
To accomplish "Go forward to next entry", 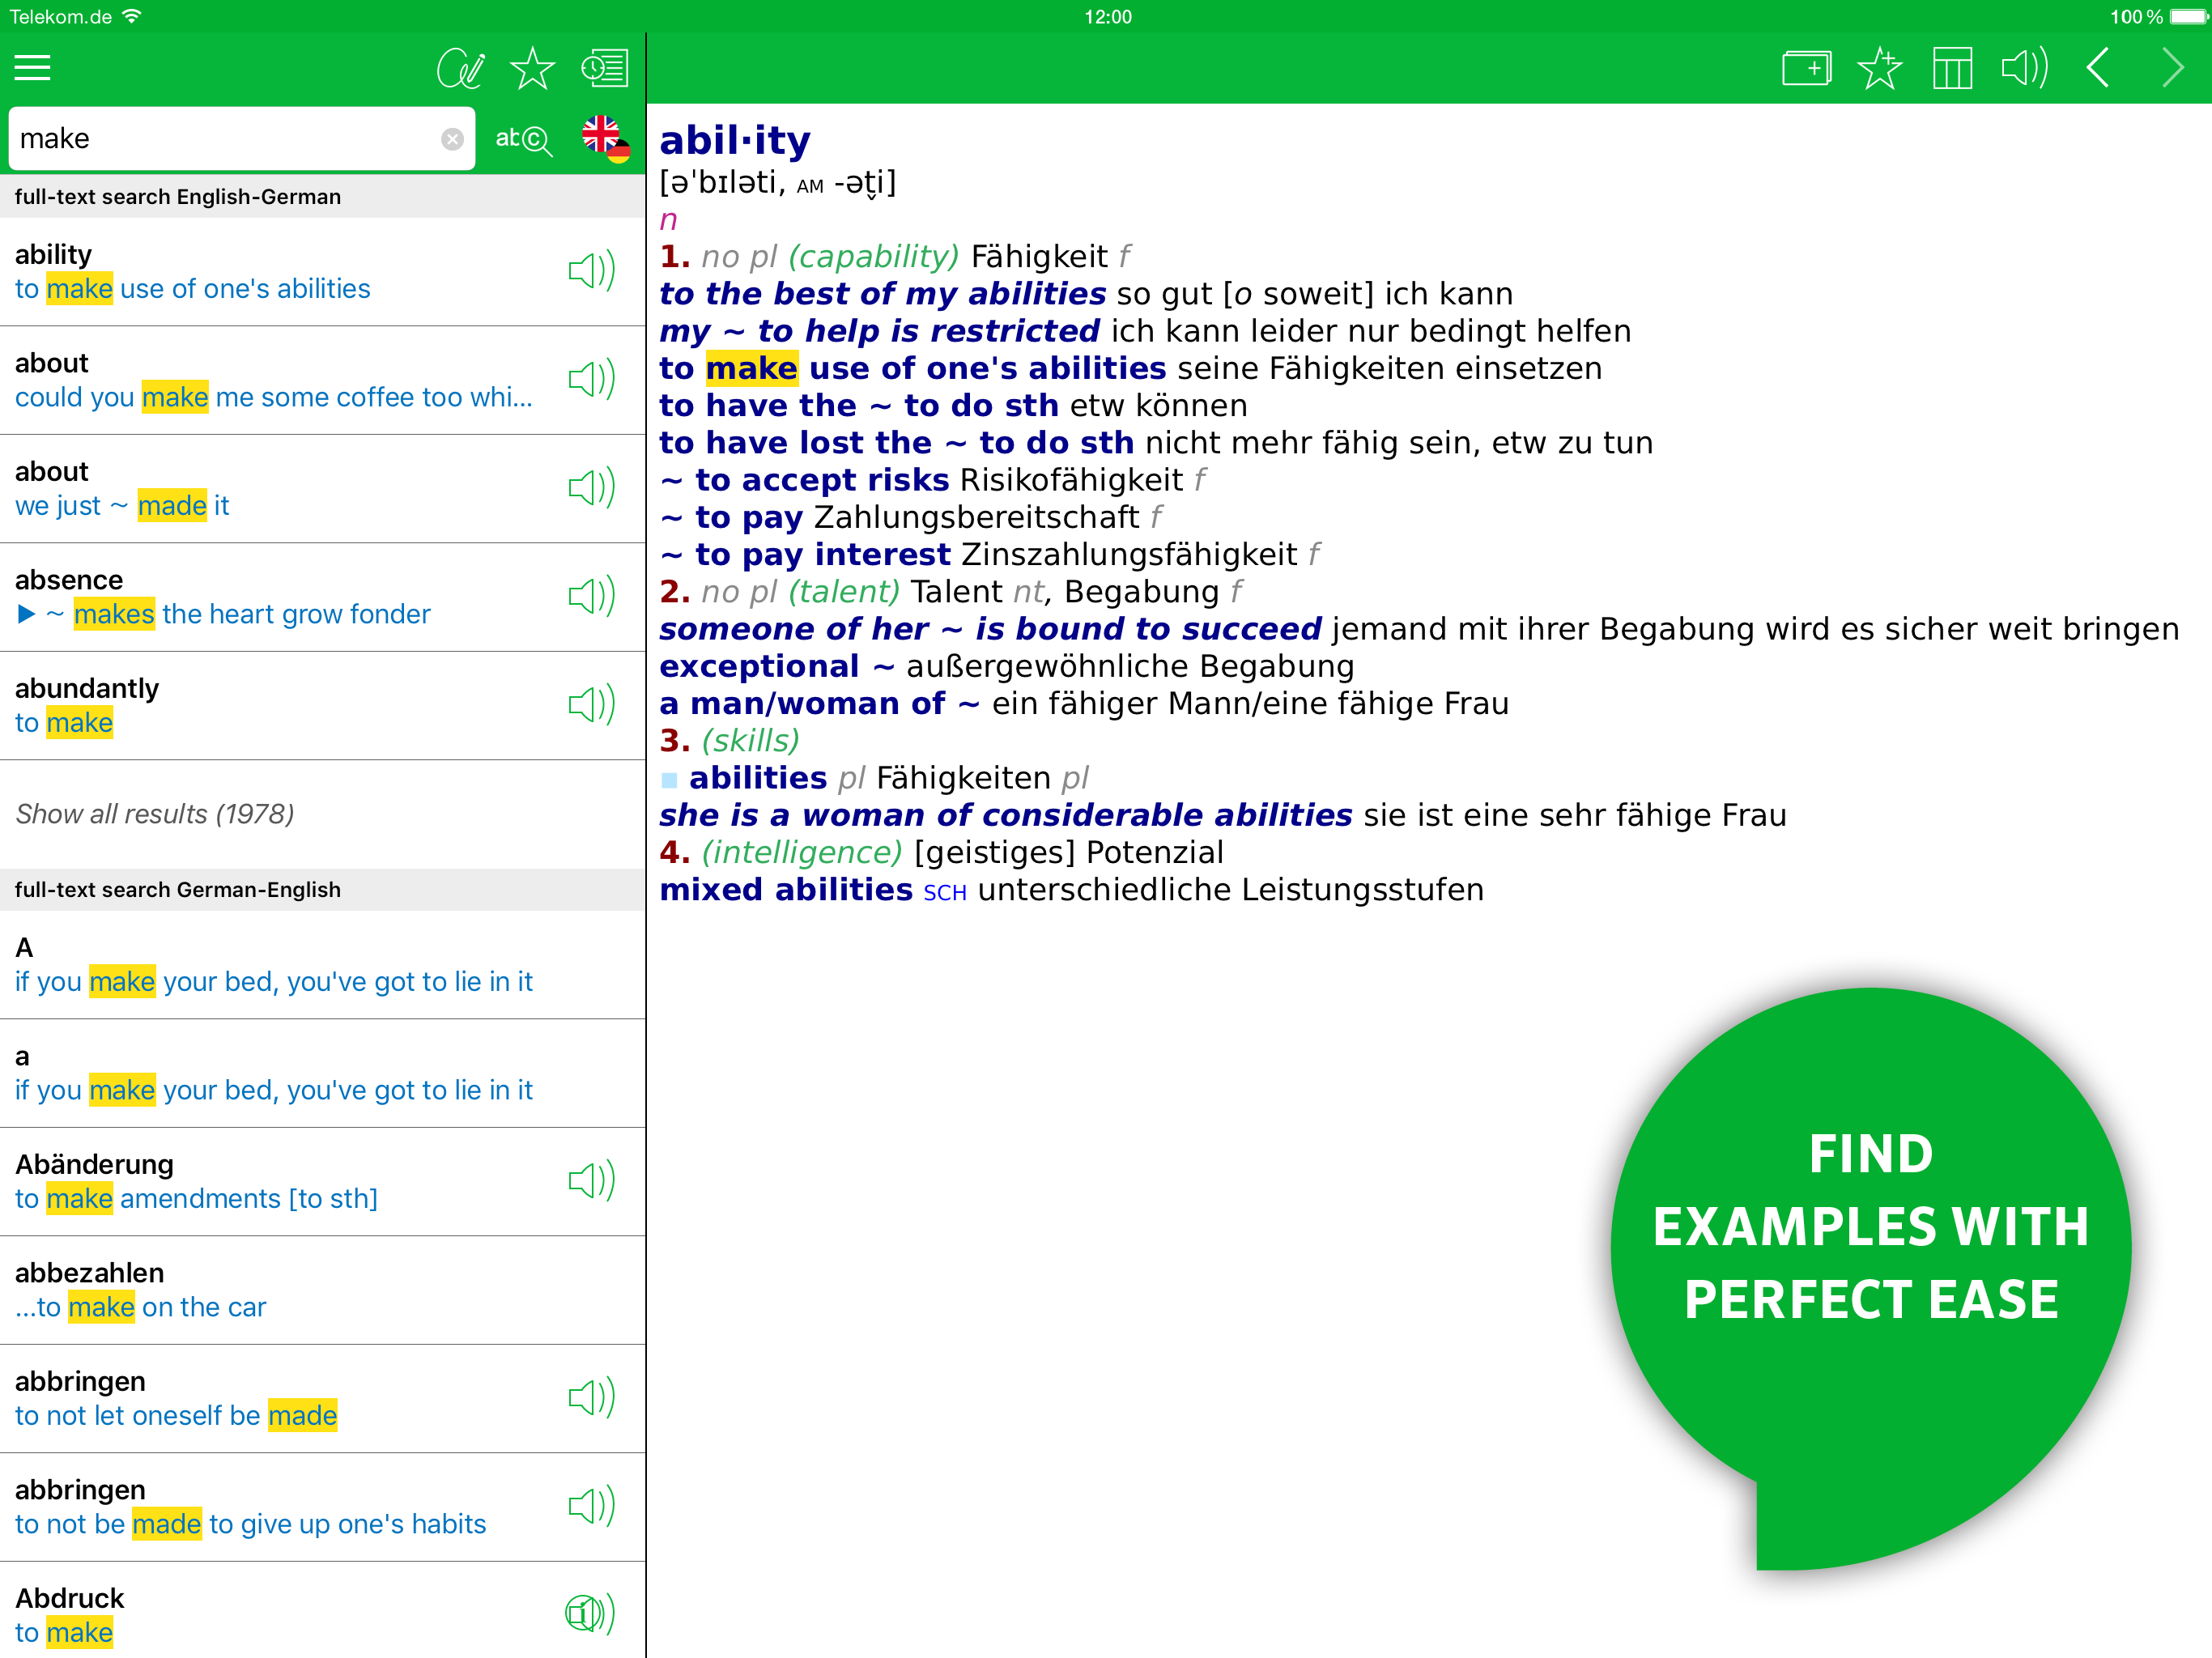I will click(2172, 68).
